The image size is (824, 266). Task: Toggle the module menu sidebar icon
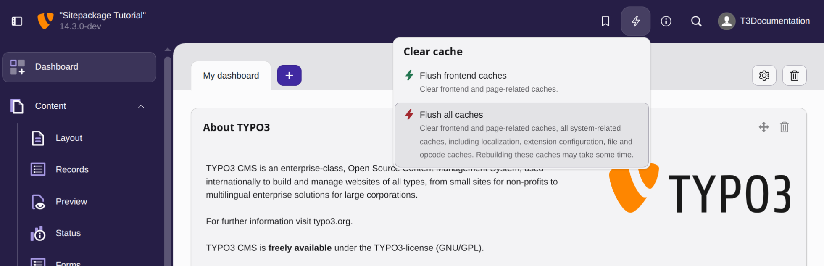17,21
